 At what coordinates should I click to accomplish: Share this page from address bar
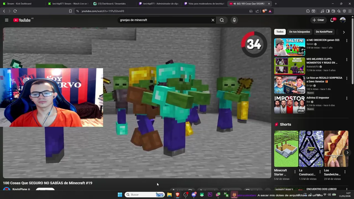click(257, 11)
